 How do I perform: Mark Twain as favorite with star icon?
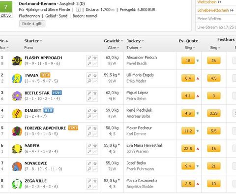coord(95,75)
